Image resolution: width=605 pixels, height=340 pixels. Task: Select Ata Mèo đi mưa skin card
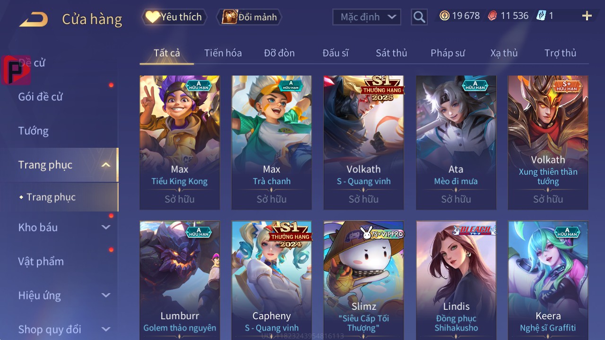click(x=456, y=142)
